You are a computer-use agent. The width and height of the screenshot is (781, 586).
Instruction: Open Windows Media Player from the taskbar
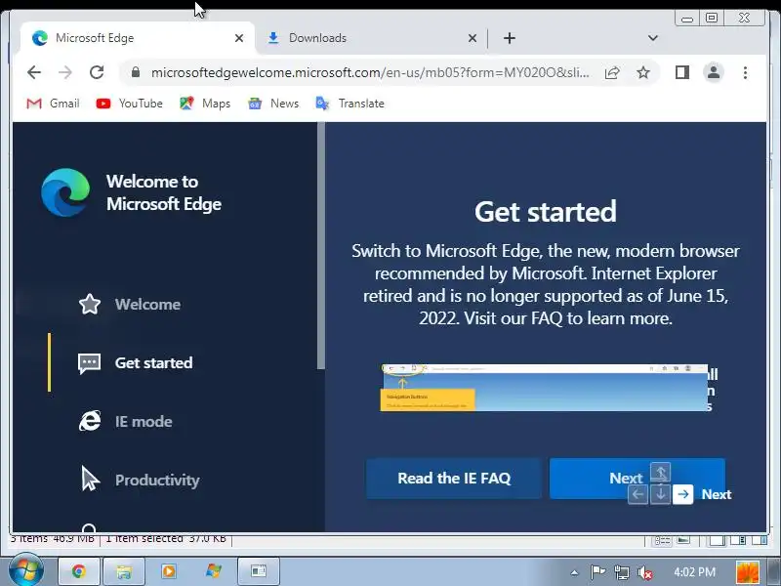[x=168, y=571]
